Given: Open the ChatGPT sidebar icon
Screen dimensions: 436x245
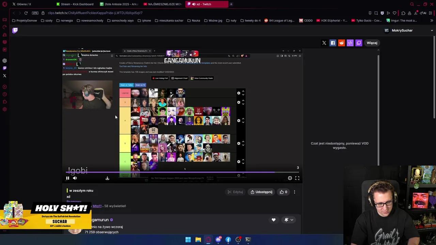Looking at the screenshot, I should point(4,61).
